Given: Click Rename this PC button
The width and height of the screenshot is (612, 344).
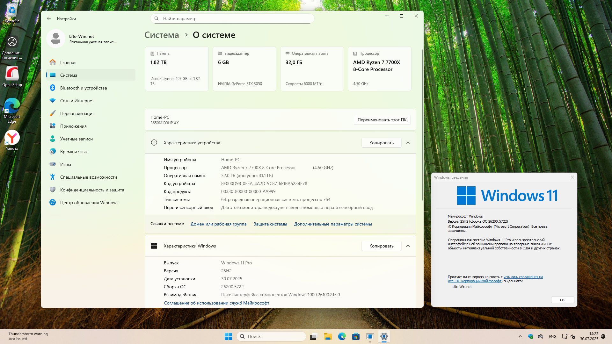Looking at the screenshot, I should (382, 120).
